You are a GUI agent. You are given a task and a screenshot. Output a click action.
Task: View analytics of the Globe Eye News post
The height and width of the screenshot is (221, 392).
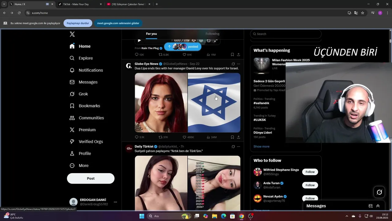pos(212,137)
